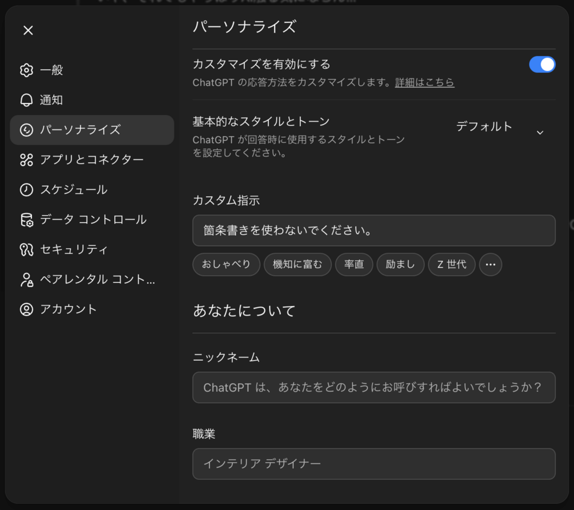The image size is (574, 510).
Task: Go to アプリとコネクター settings
Action: (x=92, y=160)
